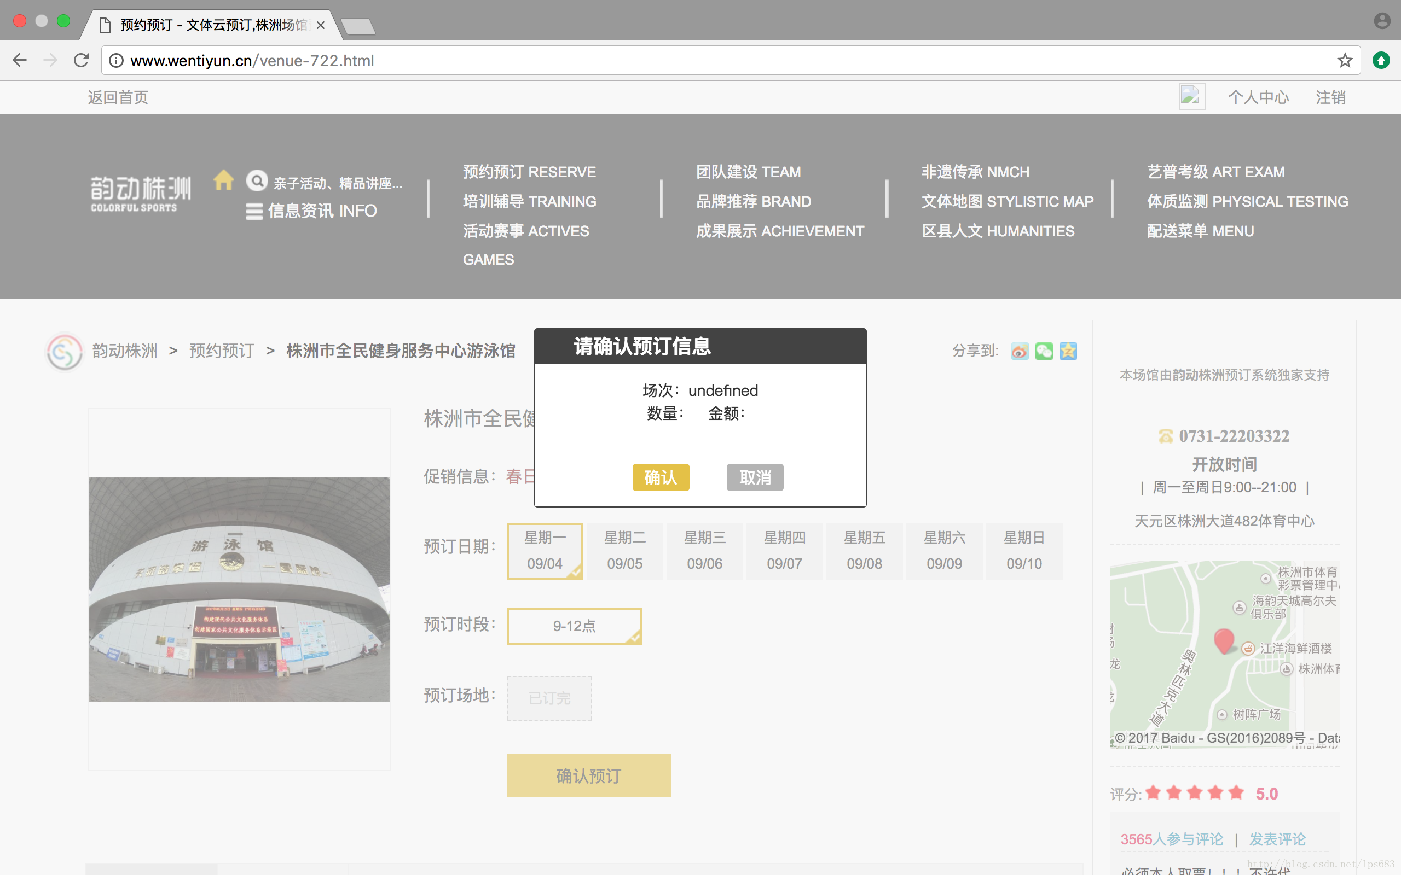Open 团队建设 TEAM menu item
Screen dimensions: 1401x875
pyautogui.click(x=748, y=172)
